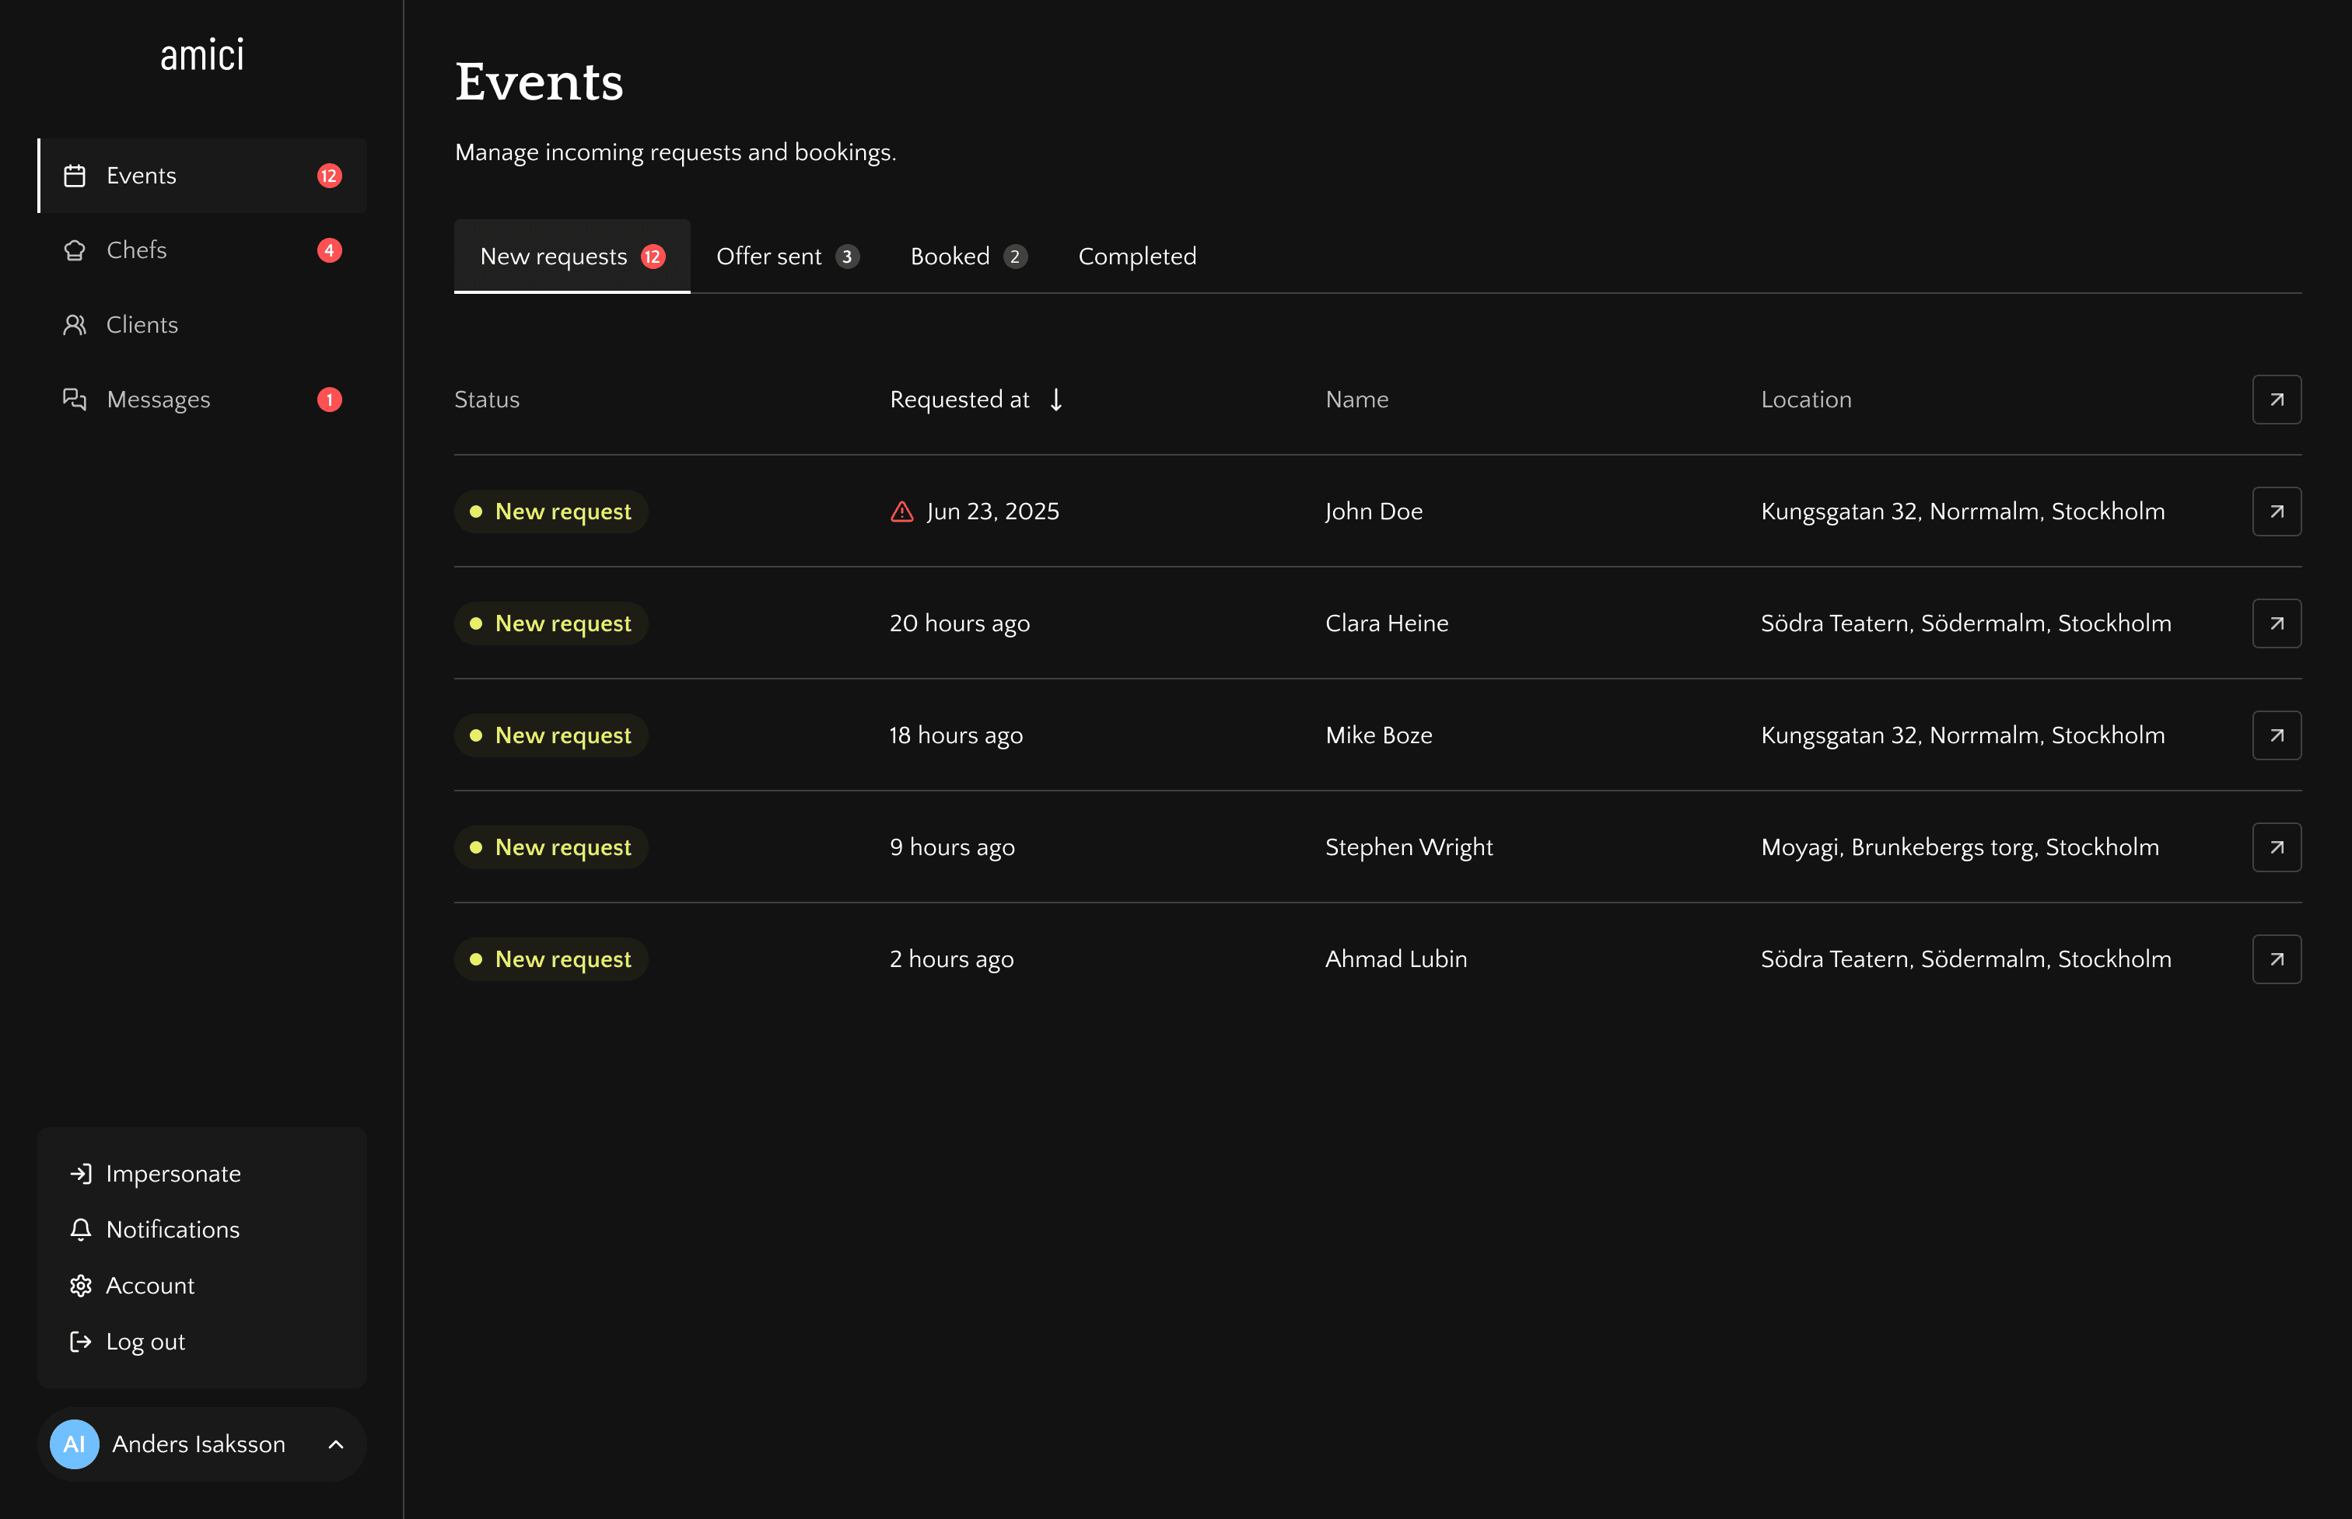
Task: Click the Log out exit icon
Action: coord(81,1342)
